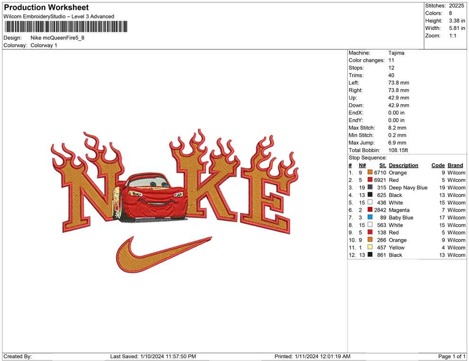Click the Height value 3.38 in
The height and width of the screenshot is (361, 469).
457,21
